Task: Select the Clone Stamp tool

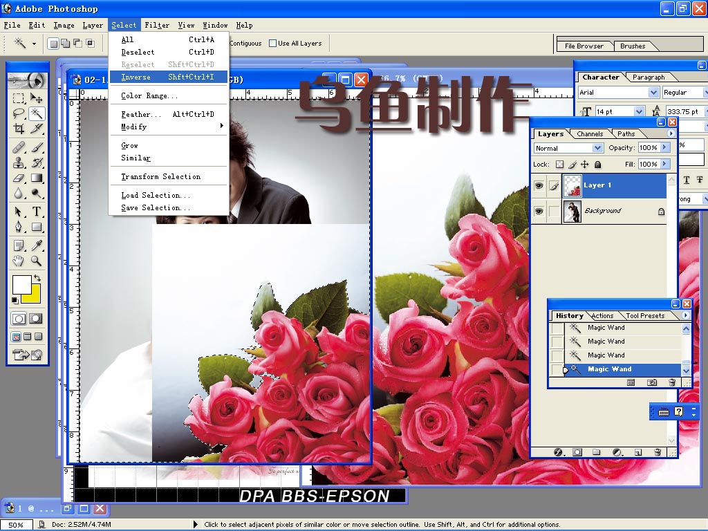Action: click(x=19, y=162)
